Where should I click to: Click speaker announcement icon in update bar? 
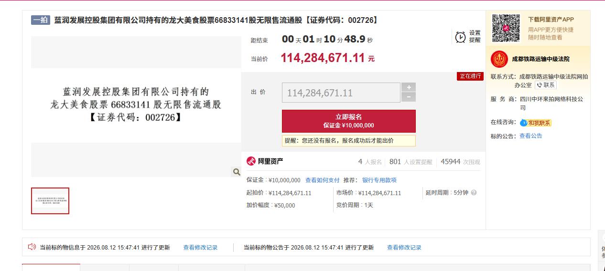click(x=32, y=247)
